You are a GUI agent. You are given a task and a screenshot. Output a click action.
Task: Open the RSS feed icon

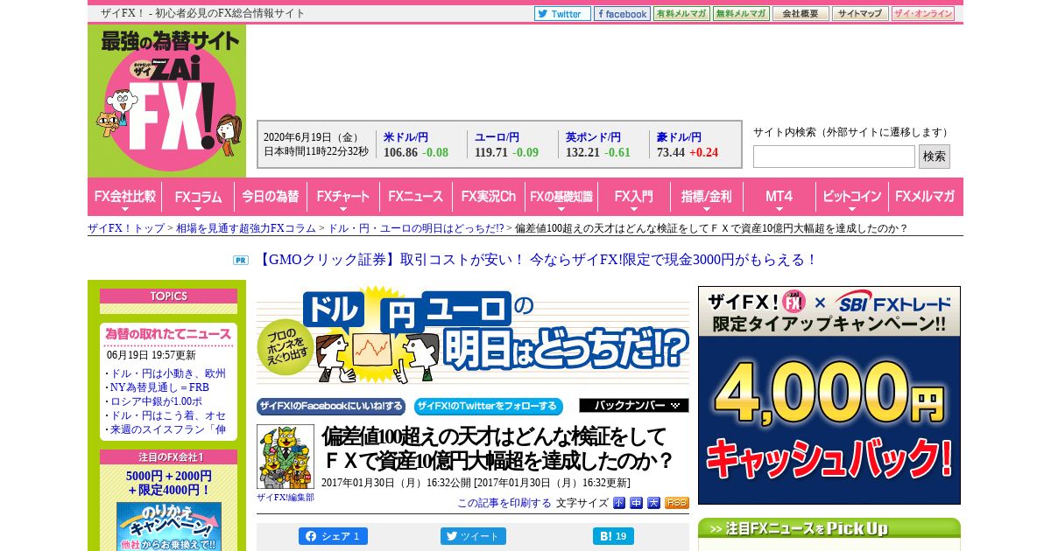pos(677,503)
